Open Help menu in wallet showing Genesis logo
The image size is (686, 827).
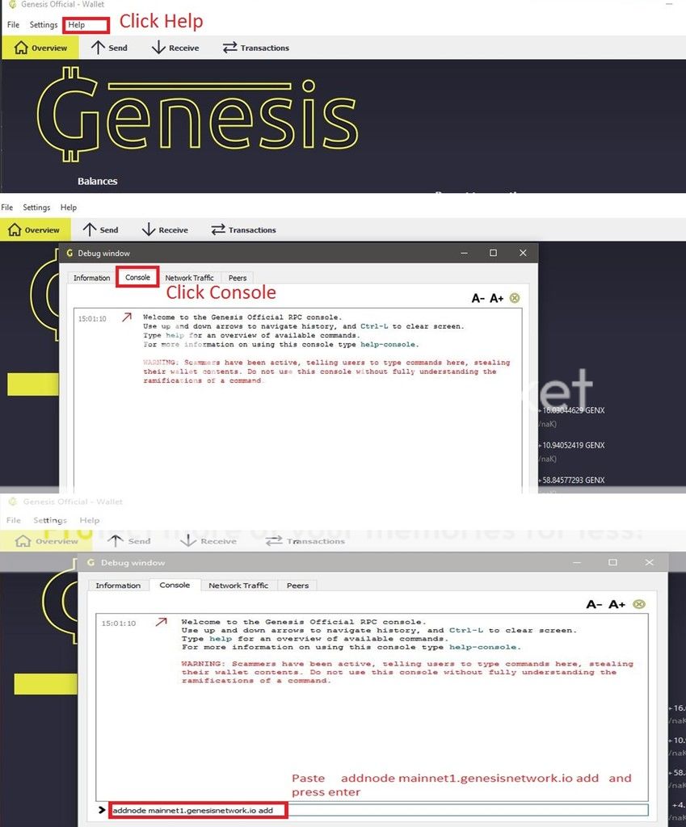77,25
